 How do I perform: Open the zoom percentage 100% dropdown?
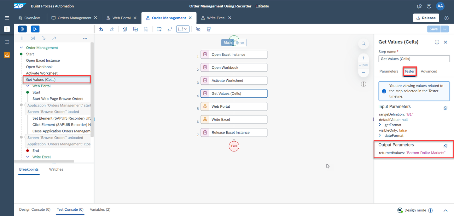coord(364,65)
